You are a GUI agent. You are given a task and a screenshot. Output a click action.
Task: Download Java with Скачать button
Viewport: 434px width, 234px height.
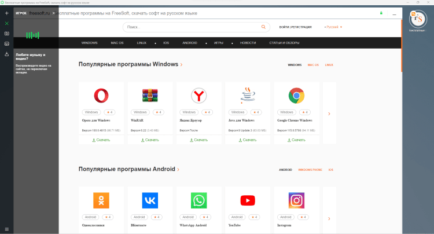click(x=248, y=140)
